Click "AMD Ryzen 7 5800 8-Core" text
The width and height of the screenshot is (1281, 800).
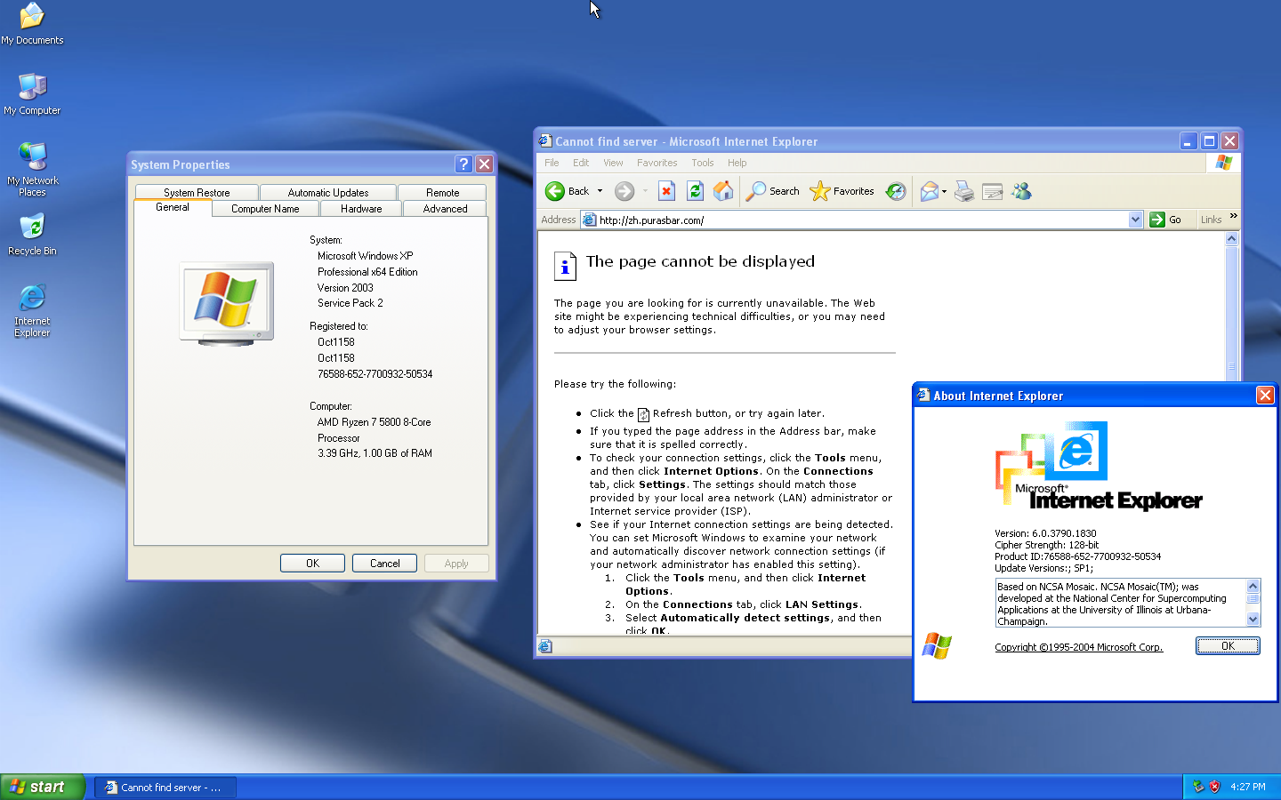tap(374, 422)
